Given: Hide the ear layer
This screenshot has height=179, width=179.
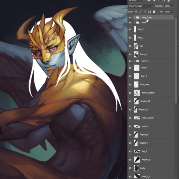Looking at the screenshot, I should point(130,46).
